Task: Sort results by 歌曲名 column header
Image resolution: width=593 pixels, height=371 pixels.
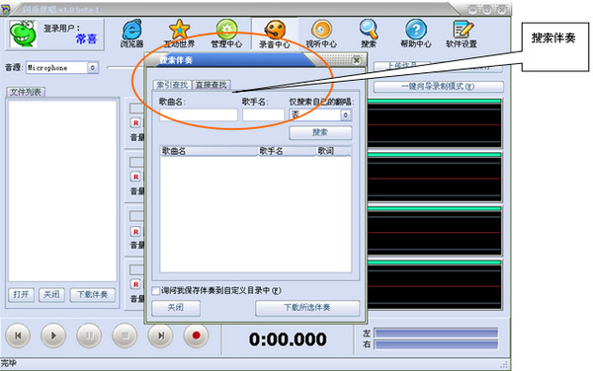Action: click(209, 151)
